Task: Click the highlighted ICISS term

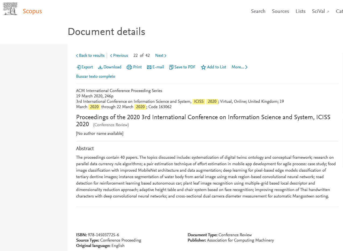Action: click(x=199, y=102)
